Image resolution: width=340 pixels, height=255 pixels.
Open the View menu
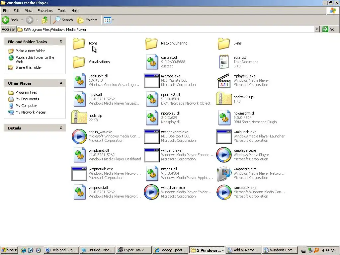tap(29, 11)
